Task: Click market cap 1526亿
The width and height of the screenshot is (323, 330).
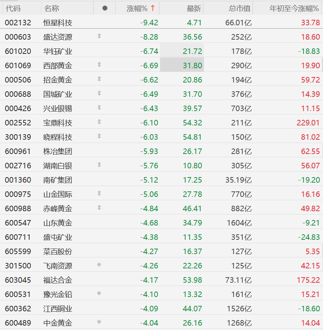Action: click(x=239, y=308)
